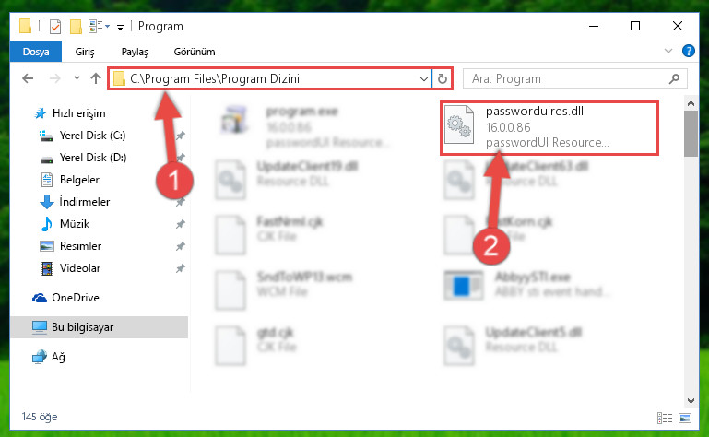
Task: Click Properties icon in quick access toolbar
Action: tap(55, 27)
